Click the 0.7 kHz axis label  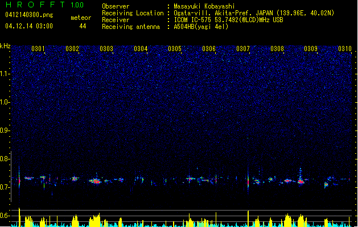5,187
